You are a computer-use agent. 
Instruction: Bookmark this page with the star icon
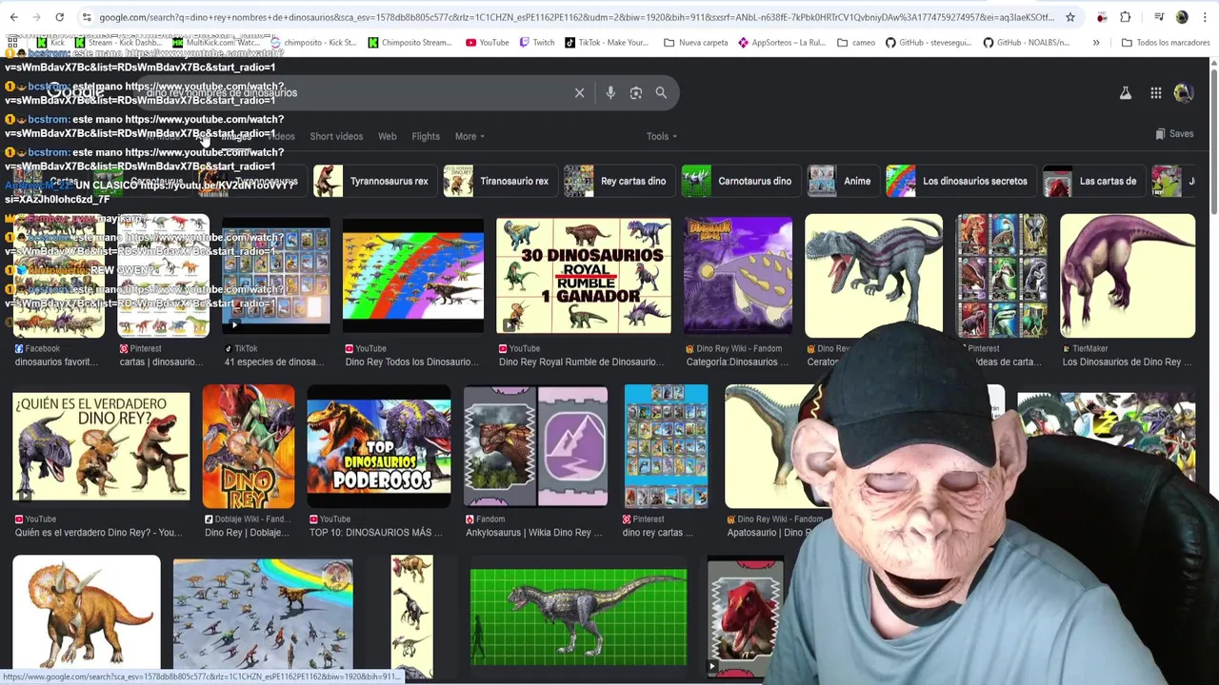pos(1070,17)
